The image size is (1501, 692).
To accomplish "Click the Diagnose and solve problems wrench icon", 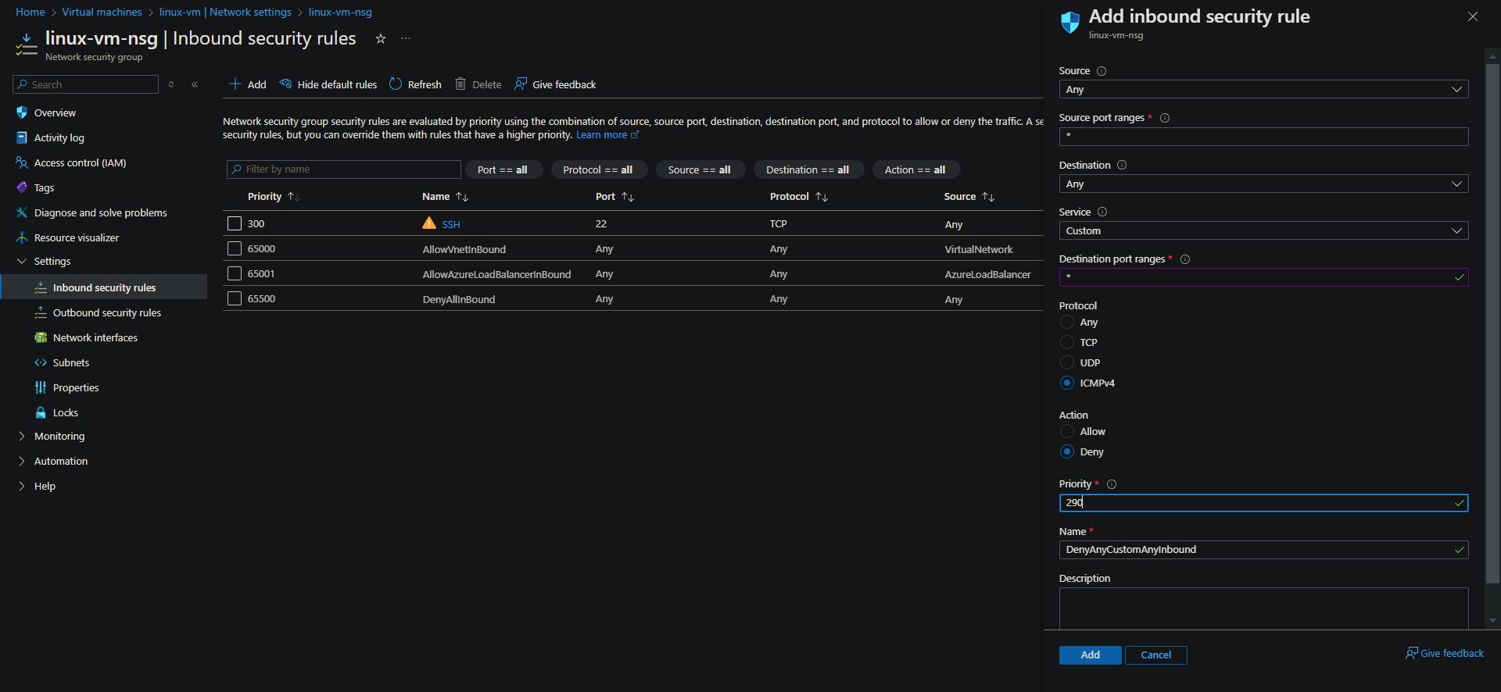I will 22,212.
